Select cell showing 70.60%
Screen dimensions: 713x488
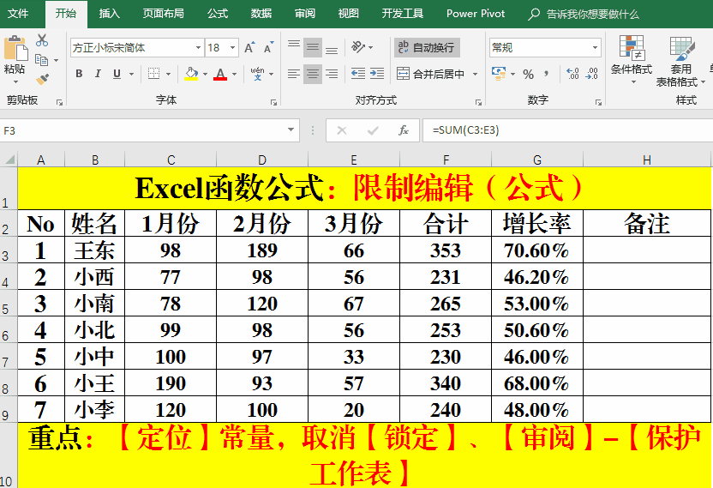(x=537, y=250)
